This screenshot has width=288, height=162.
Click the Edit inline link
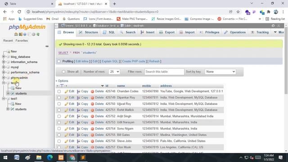coord(82,61)
